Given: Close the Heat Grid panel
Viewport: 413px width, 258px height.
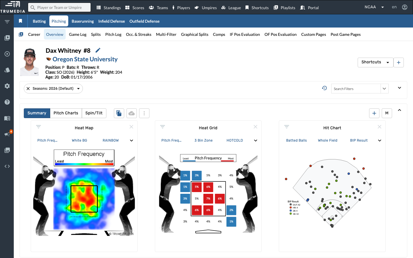Looking at the screenshot, I should coord(256,127).
